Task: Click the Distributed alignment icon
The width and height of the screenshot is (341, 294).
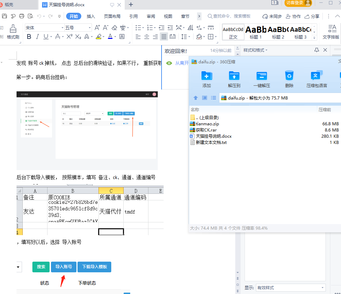Action: pos(173,36)
